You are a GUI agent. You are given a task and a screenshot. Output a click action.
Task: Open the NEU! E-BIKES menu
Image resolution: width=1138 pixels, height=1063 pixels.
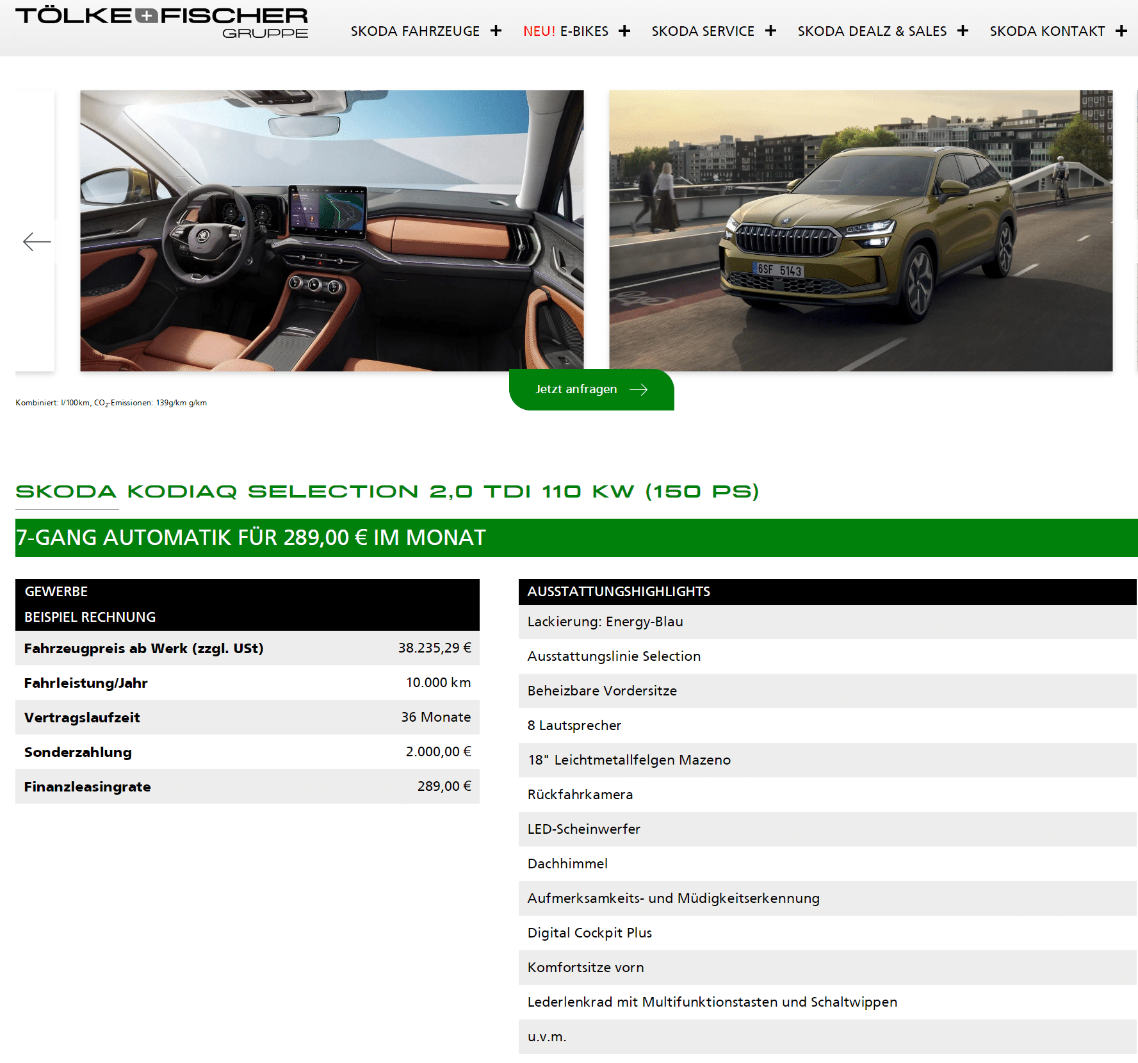[565, 31]
